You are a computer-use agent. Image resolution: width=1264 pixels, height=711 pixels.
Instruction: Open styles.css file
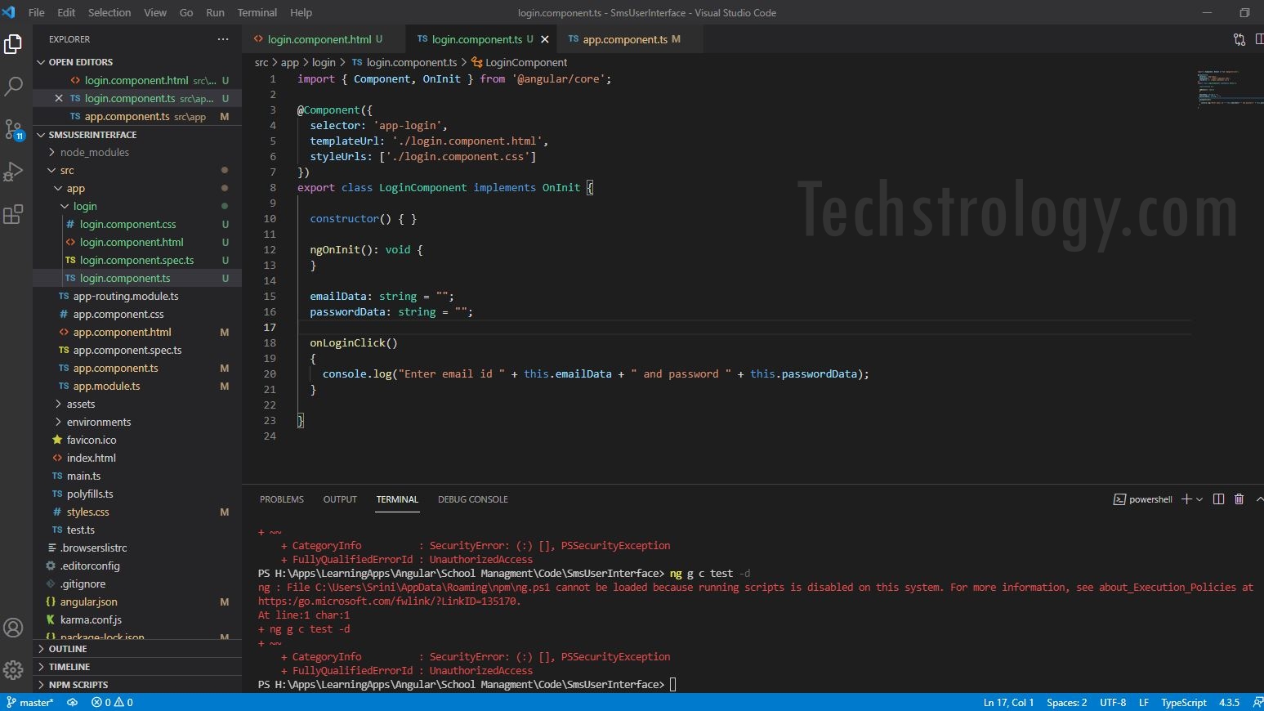[137, 512]
